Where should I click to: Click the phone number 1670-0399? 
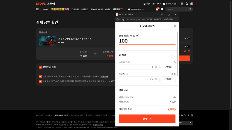pyautogui.click(x=47, y=128)
